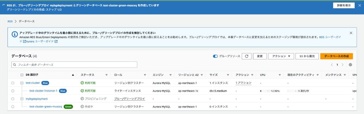Viewport: 364px width, 114px height.
Task: Sort by エンジン column
Action: pos(171,75)
